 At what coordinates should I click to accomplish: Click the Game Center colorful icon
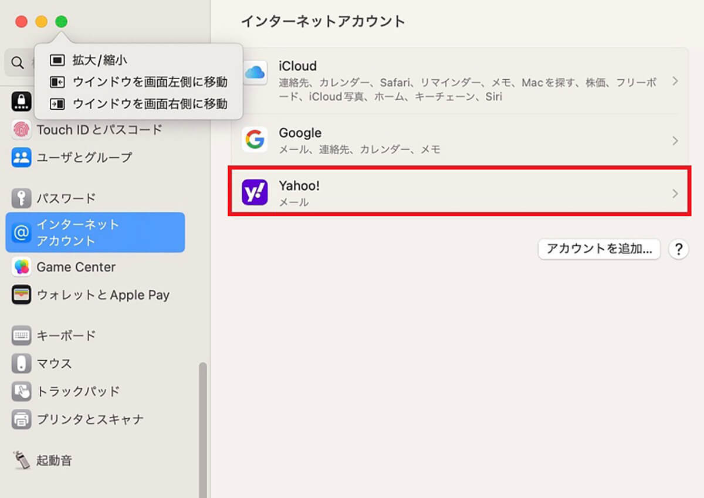tap(21, 267)
